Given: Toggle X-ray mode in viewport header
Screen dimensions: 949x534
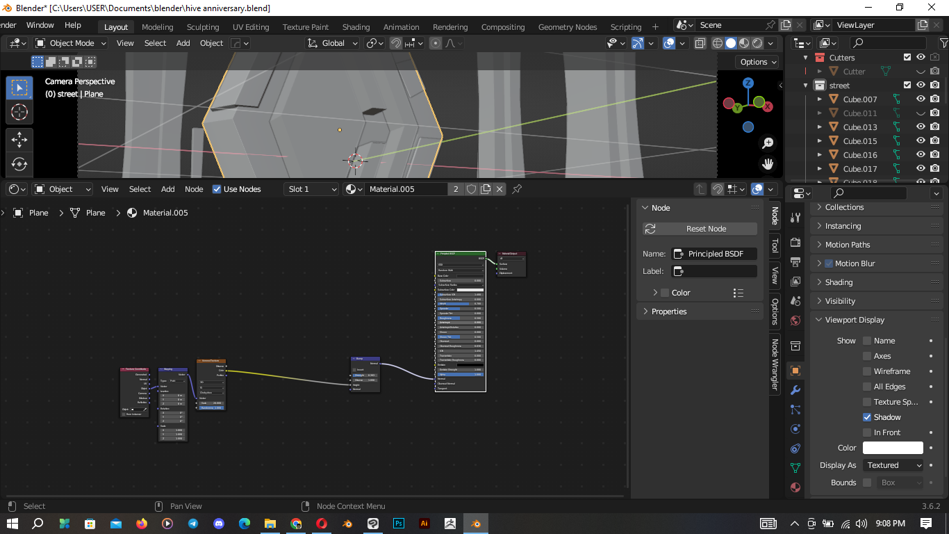Looking at the screenshot, I should click(700, 43).
